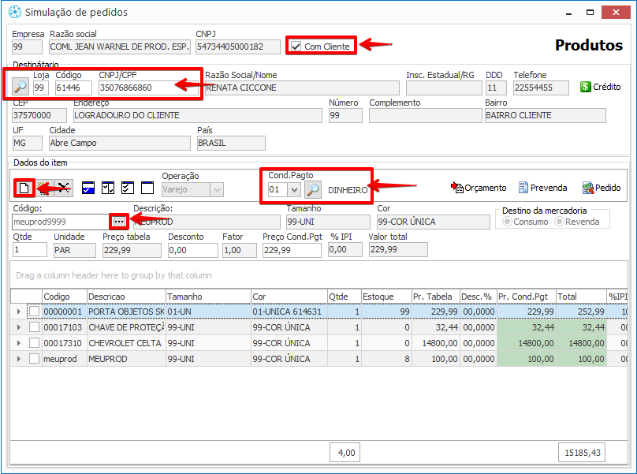Open product lookup via the ellipsis button
Image resolution: width=637 pixels, height=474 pixels.
118,222
